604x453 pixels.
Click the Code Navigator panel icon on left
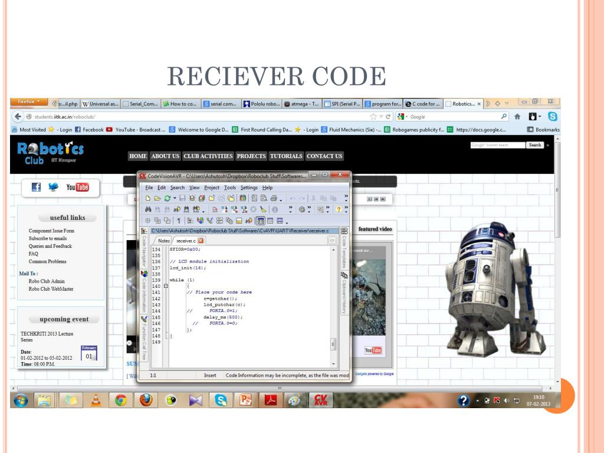point(144,231)
